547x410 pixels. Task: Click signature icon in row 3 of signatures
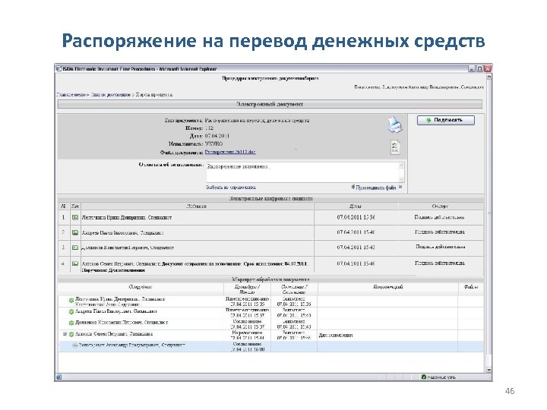tap(75, 248)
